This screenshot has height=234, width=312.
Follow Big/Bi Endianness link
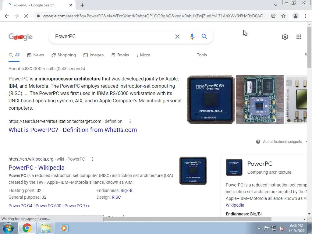[x=126, y=191]
